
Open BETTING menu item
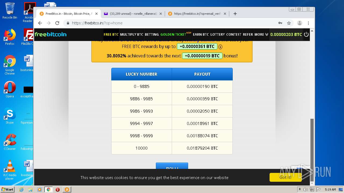152,34
